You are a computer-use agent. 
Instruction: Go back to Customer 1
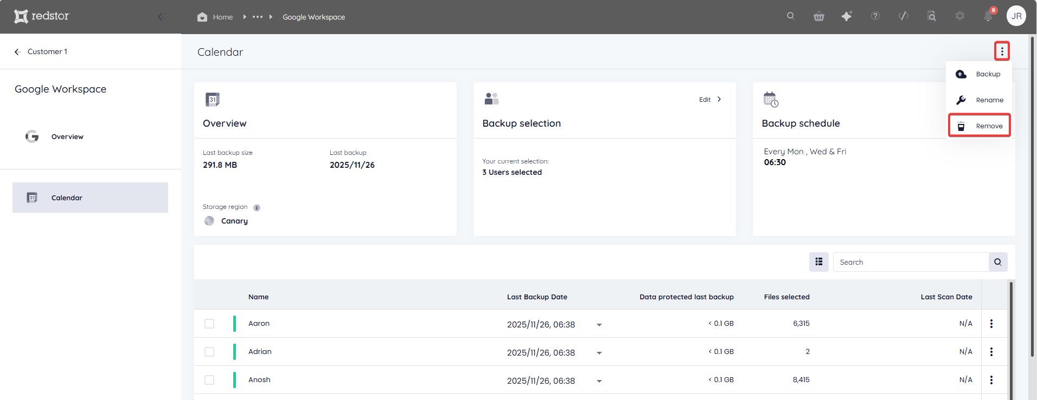tap(41, 51)
